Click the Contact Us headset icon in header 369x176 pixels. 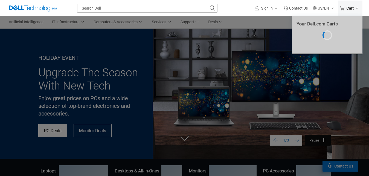tap(286, 8)
